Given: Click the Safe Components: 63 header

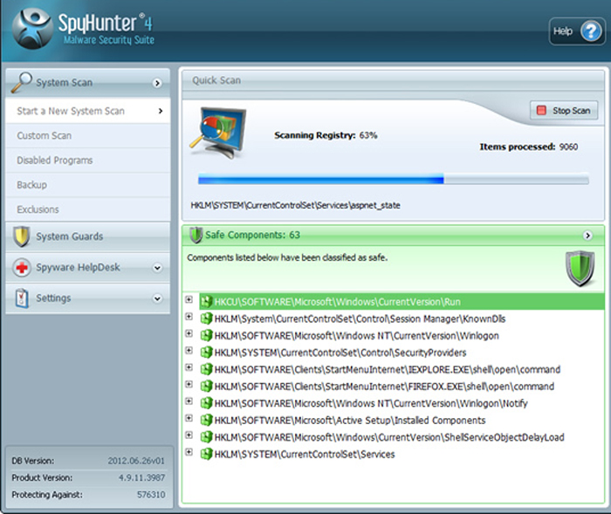Looking at the screenshot, I should tap(393, 235).
